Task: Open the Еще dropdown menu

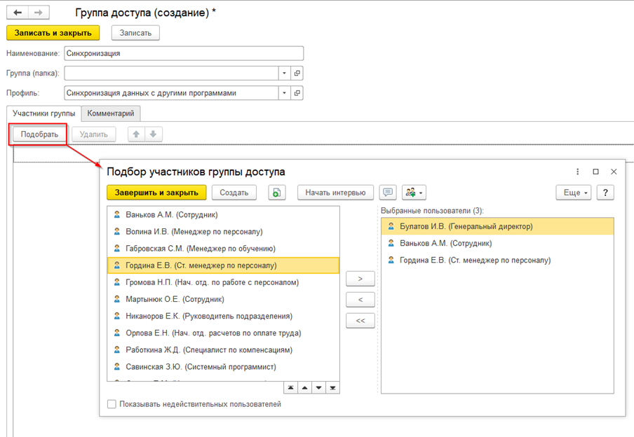Action: click(x=574, y=193)
